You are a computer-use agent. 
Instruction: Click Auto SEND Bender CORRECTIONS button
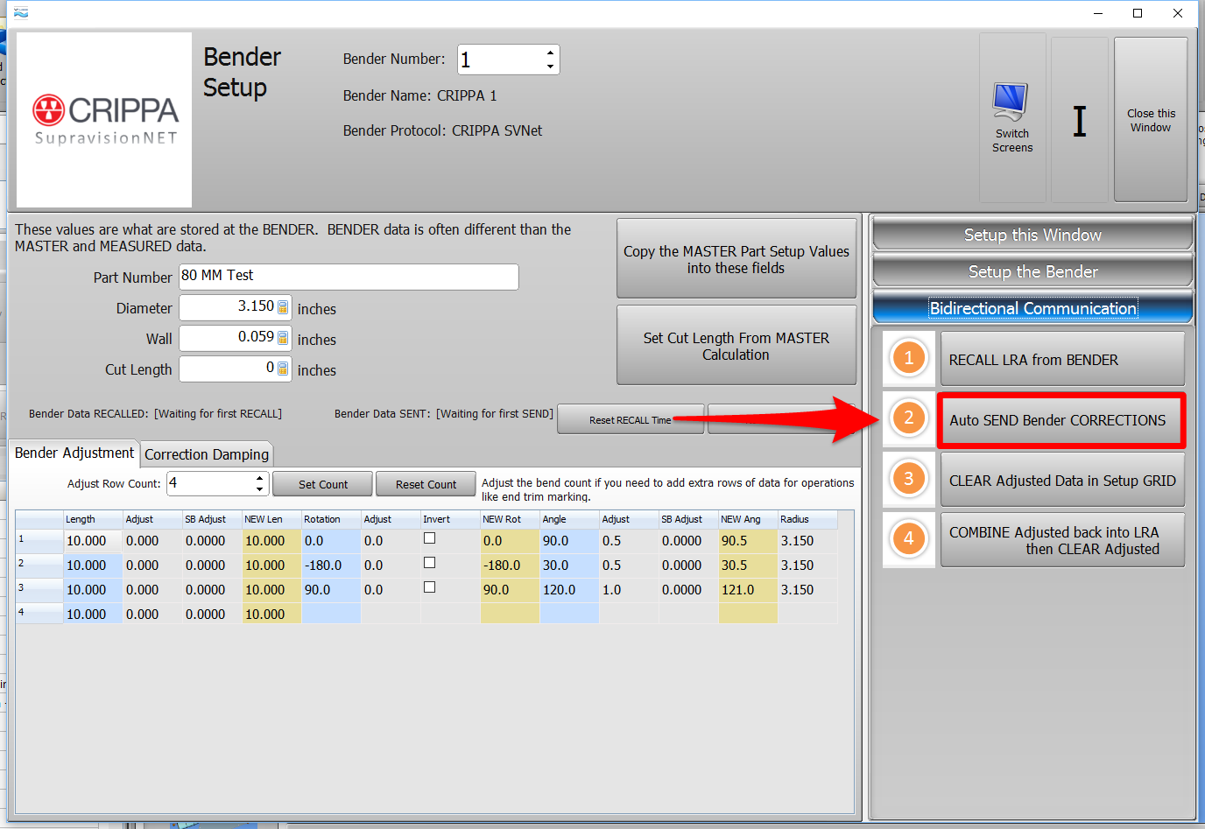pos(1058,420)
